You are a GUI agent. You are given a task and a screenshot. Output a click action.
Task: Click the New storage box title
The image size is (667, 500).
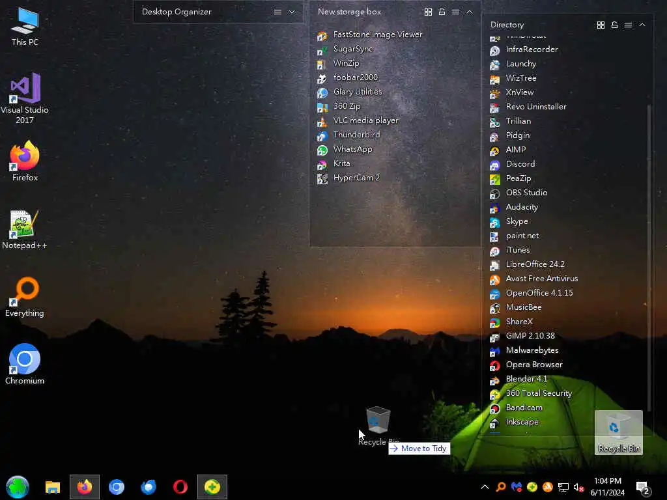349,12
